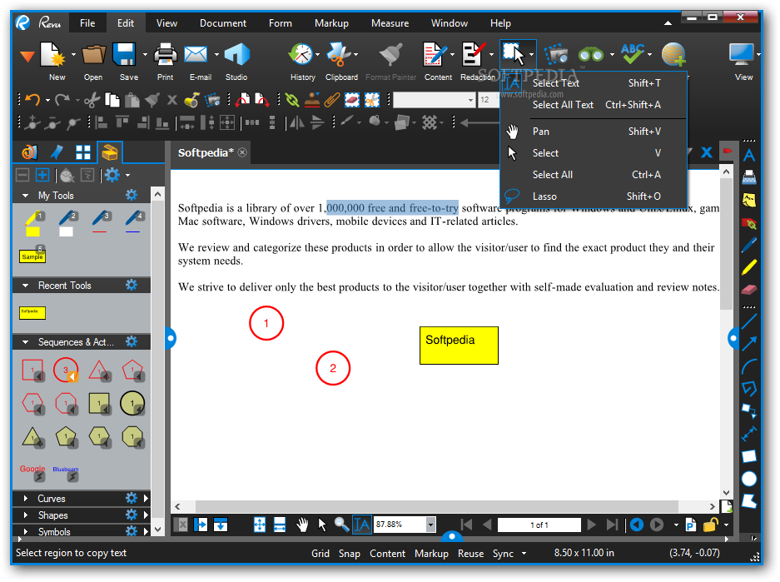Expand the Curves section
The height and width of the screenshot is (582, 780).
[25, 499]
